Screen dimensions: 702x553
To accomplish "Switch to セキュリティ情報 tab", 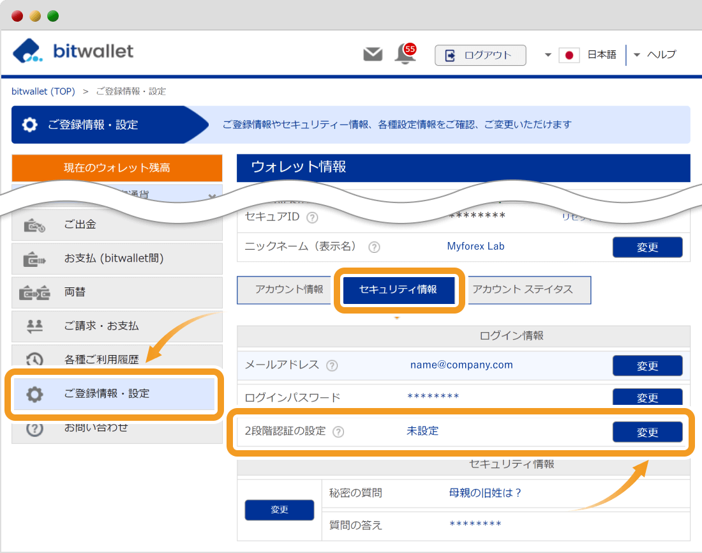I will click(x=398, y=290).
